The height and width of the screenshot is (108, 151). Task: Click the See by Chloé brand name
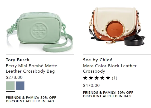98,60
